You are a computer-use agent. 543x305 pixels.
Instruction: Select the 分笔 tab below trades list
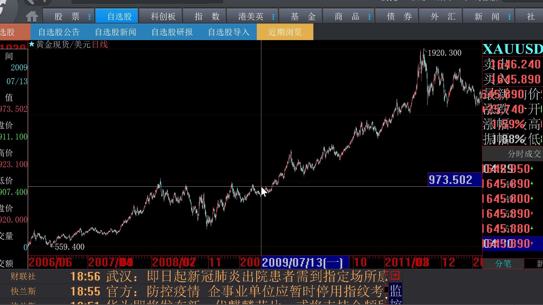point(503,263)
